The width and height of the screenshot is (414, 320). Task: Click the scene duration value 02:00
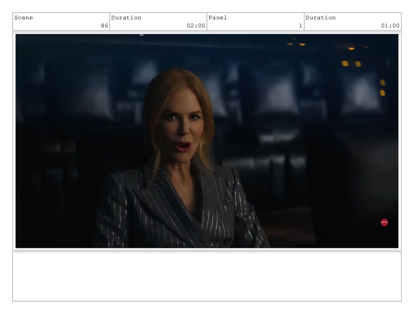(x=196, y=26)
